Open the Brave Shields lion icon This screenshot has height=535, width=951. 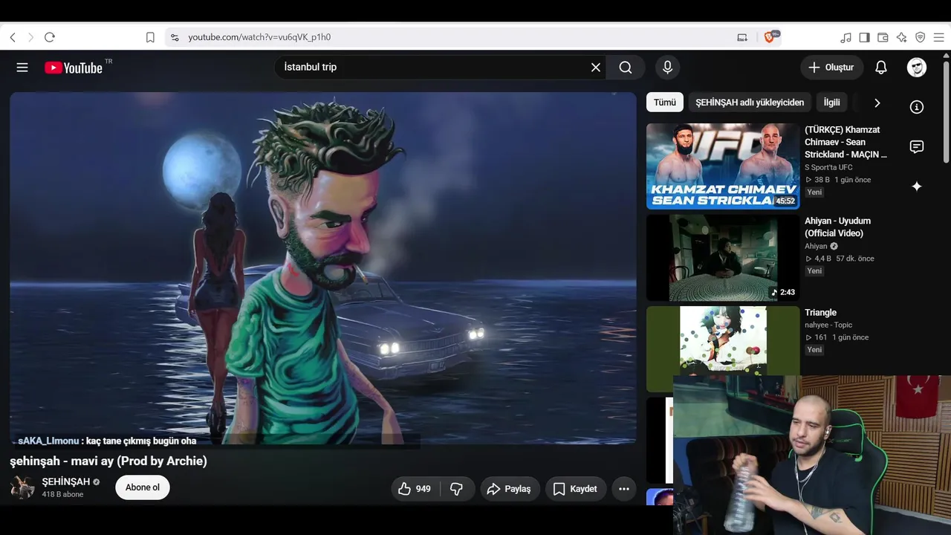pos(770,37)
